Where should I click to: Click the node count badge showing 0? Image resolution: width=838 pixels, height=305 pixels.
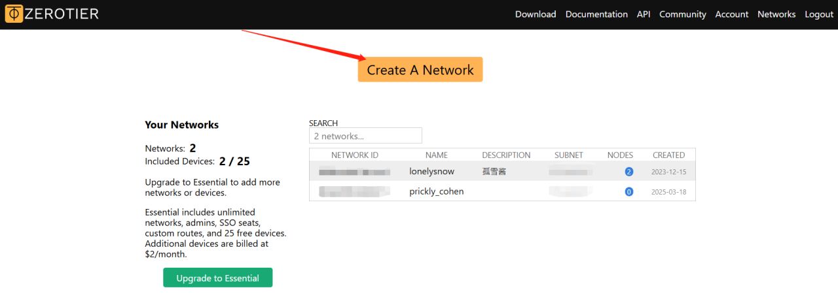coord(629,191)
